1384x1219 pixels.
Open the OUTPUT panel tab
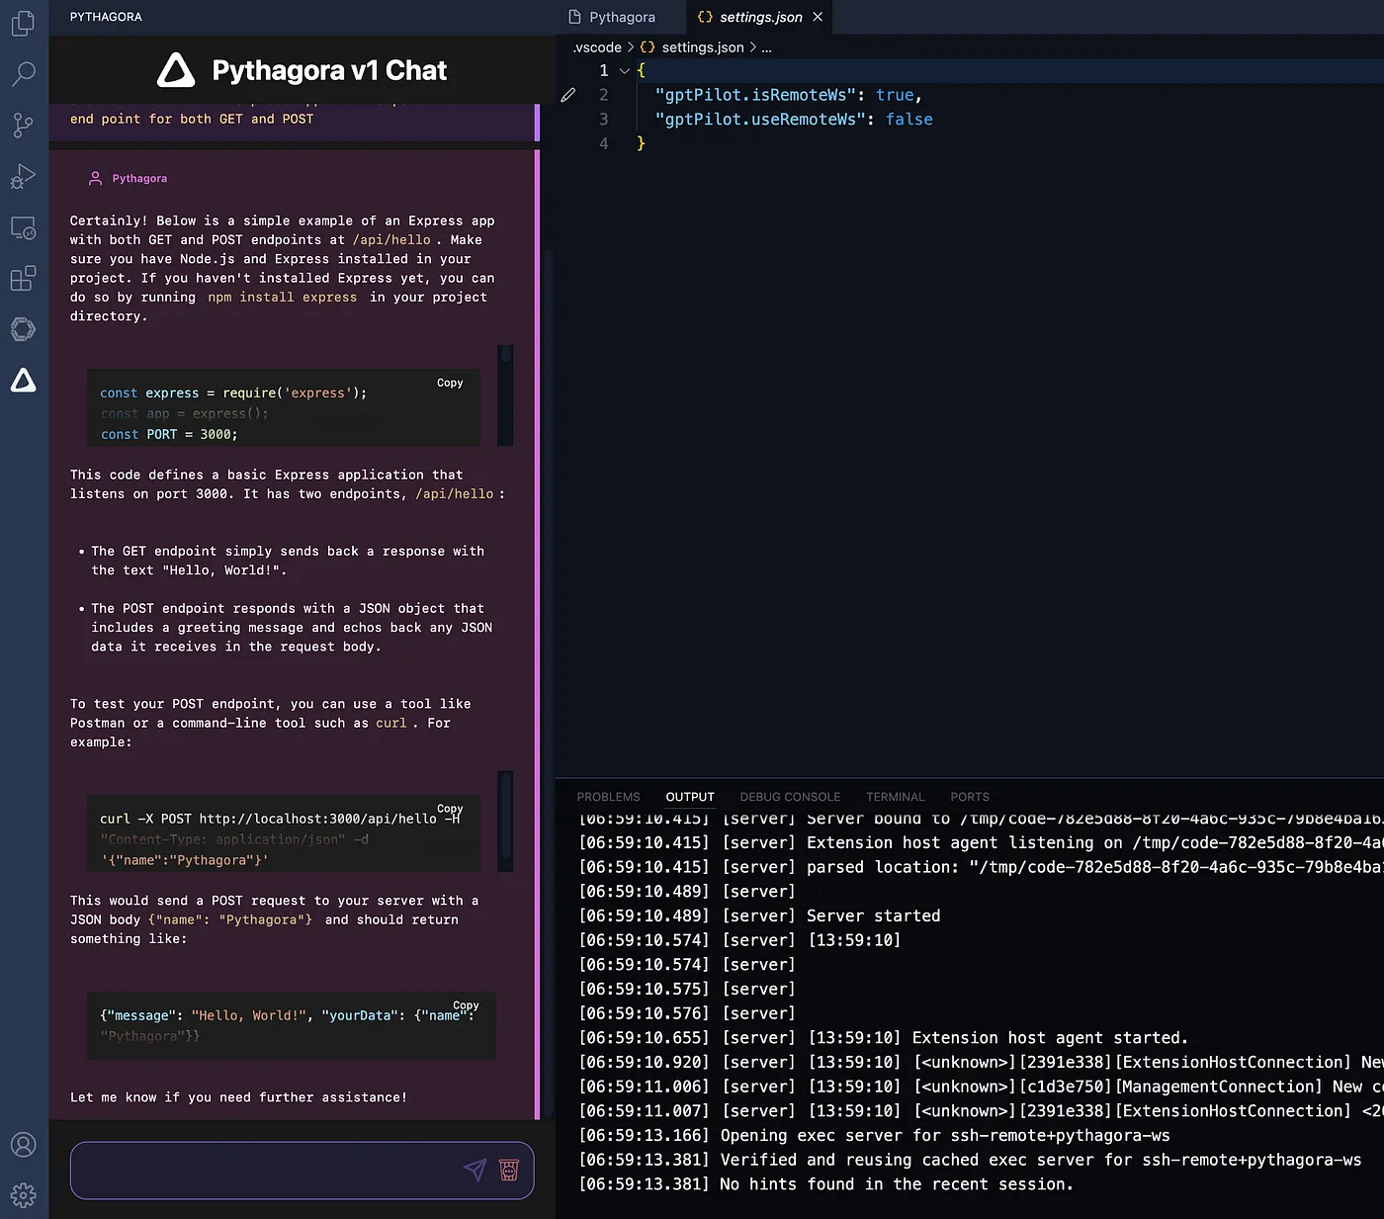690,797
